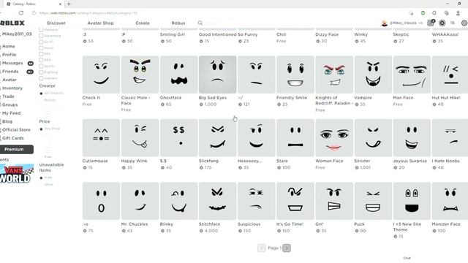This screenshot has height=263, width=468.
Task: Open the Vans World advertisement banner
Action: pyautogui.click(x=17, y=174)
